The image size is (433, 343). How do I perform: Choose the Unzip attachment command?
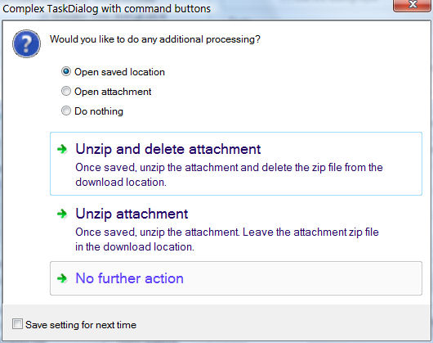click(236, 228)
